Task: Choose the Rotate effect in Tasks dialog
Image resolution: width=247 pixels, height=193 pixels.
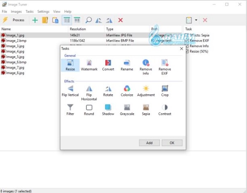Action: tap(108, 91)
